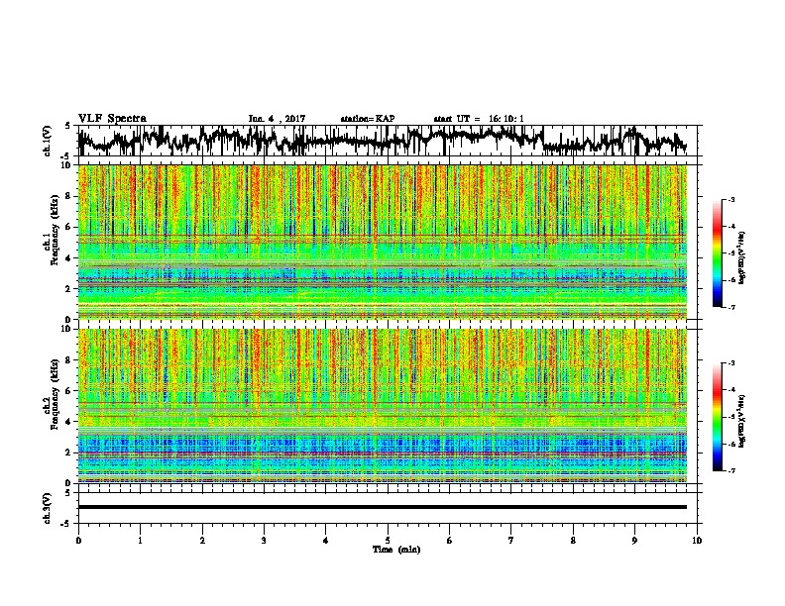785x606 pixels.
Task: Click the "-3" label on ch.2 color bar
Action: click(731, 363)
